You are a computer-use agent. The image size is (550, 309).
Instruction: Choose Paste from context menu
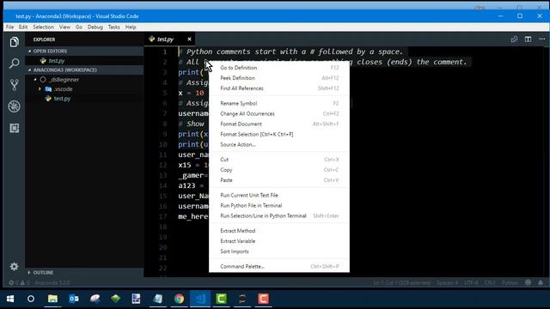click(x=279, y=180)
